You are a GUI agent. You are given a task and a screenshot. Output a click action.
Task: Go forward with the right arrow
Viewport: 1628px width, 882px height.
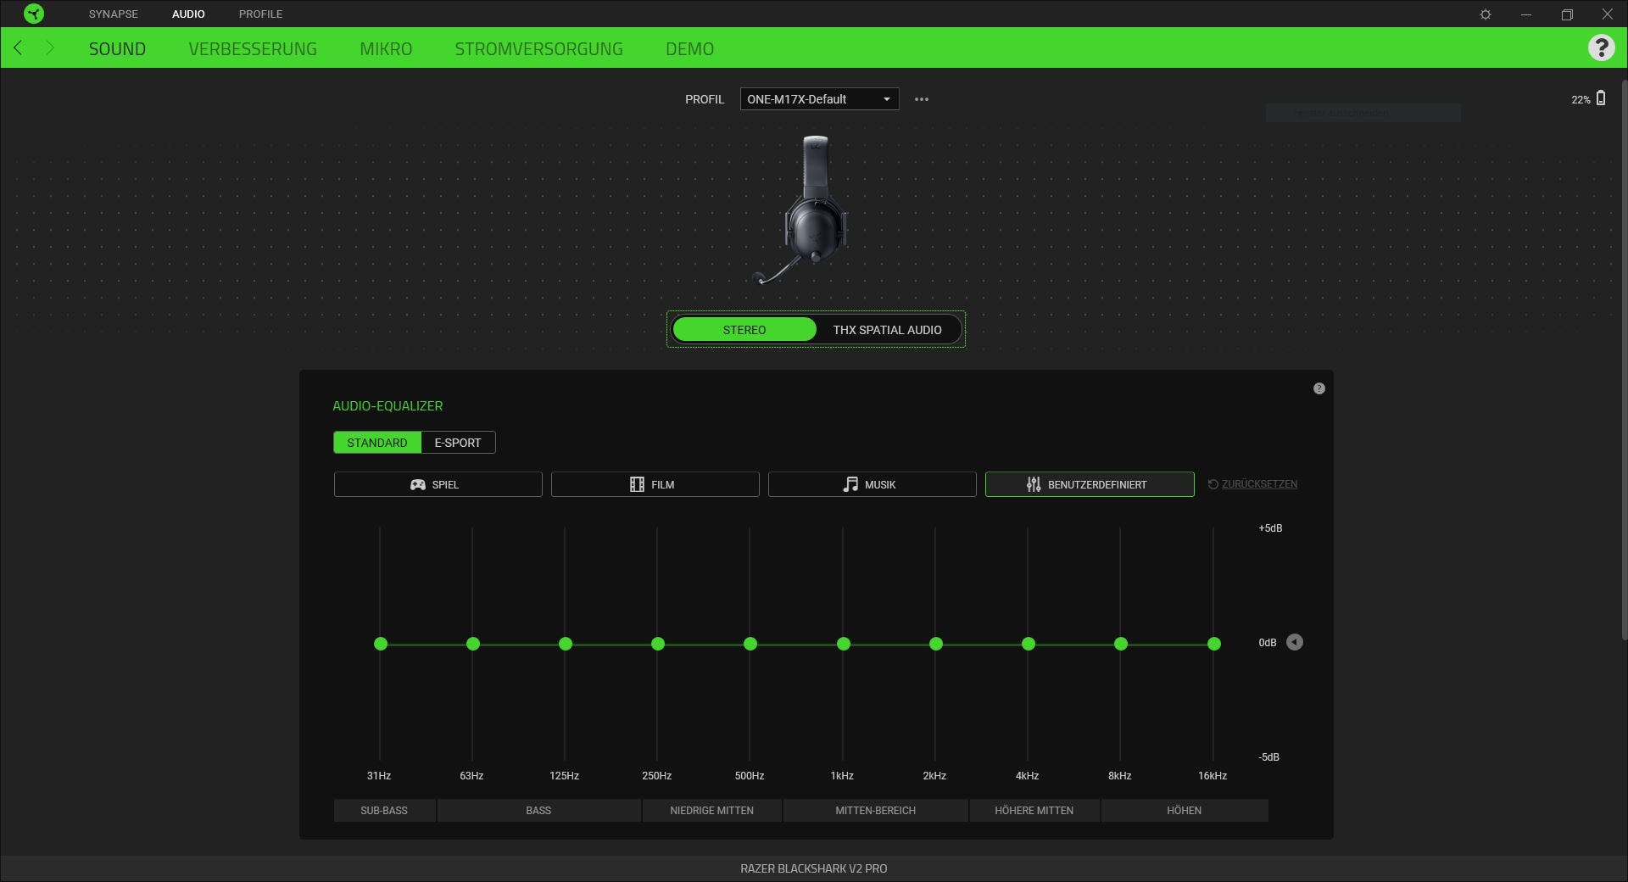tap(50, 47)
